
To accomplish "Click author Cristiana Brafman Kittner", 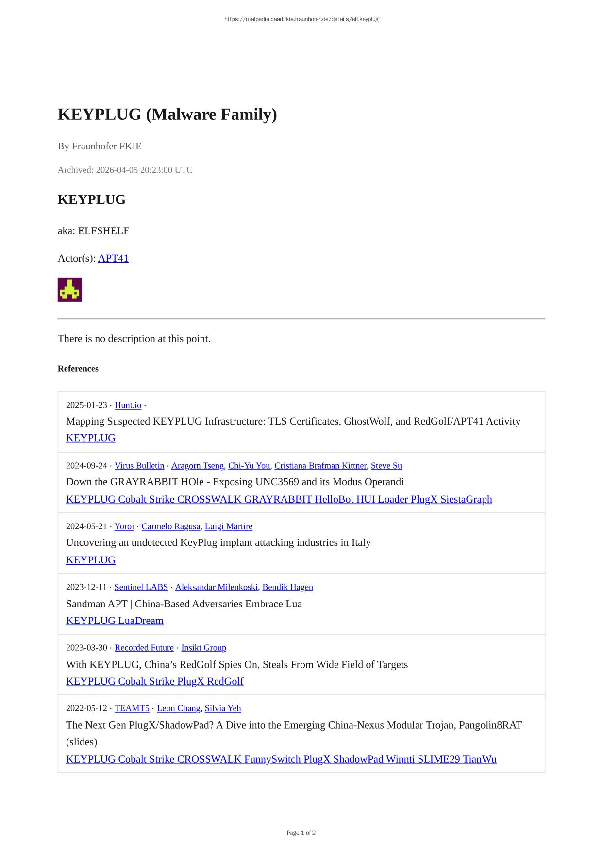I will (320, 466).
